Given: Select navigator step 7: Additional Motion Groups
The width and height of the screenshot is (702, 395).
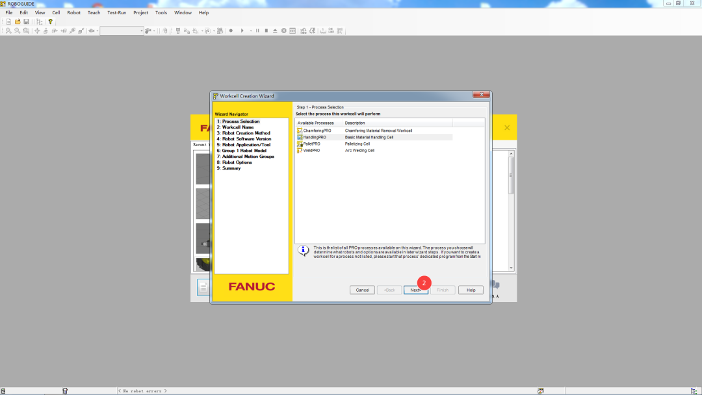Looking at the screenshot, I should (245, 156).
